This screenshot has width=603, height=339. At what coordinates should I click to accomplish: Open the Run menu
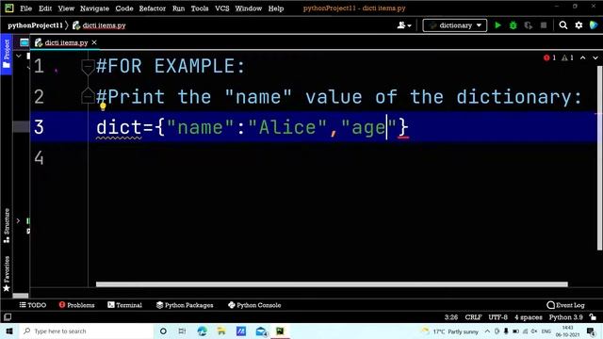178,8
